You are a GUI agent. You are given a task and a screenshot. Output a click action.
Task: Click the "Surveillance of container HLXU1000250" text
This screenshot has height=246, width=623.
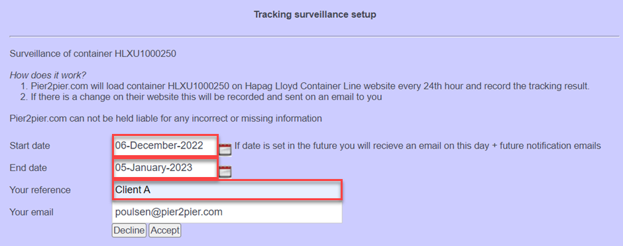tap(93, 54)
